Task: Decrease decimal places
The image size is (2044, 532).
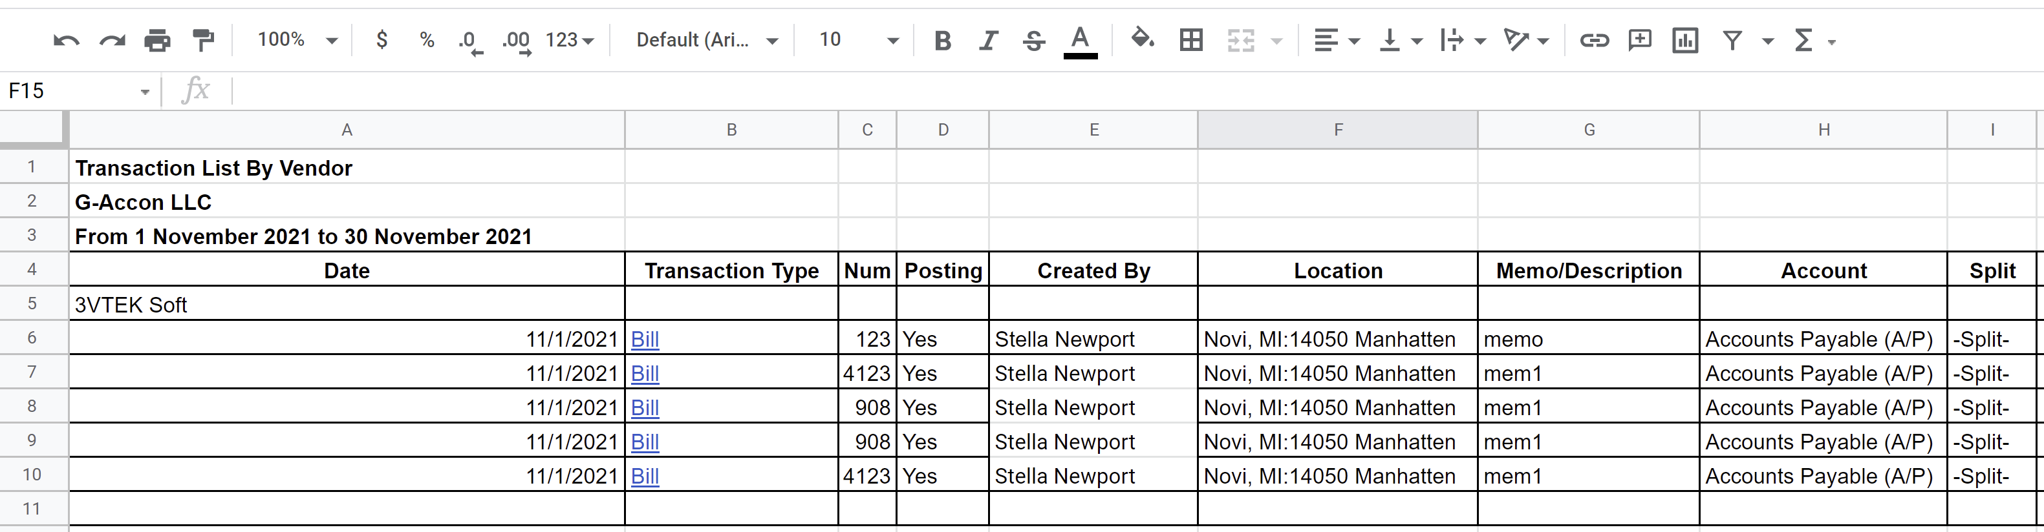Action: coord(471,41)
